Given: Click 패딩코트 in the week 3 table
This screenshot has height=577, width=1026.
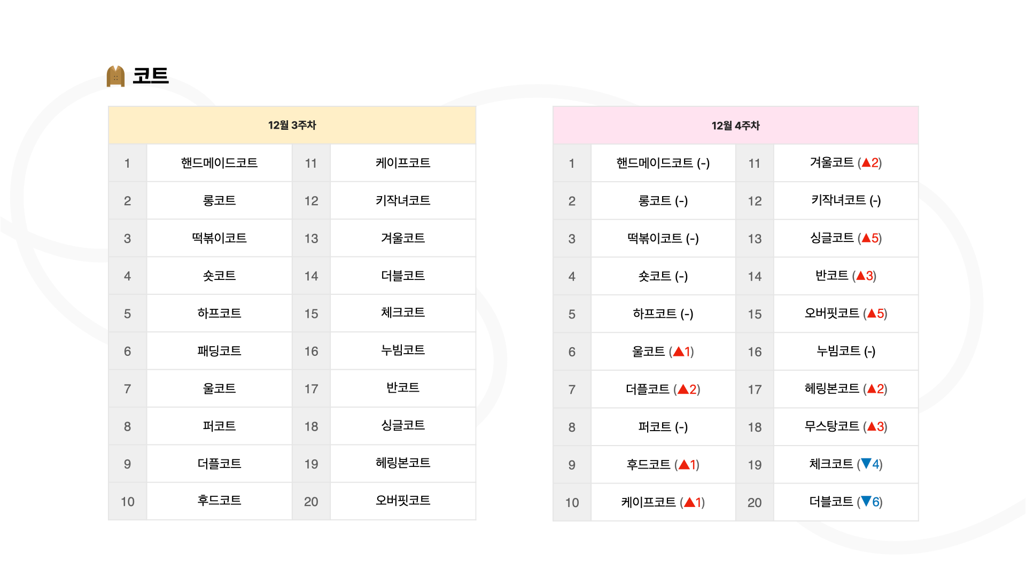Looking at the screenshot, I should (219, 351).
